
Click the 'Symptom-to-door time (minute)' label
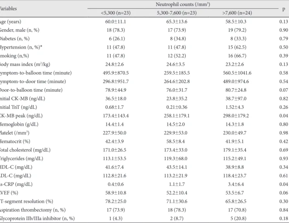[33, 81]
